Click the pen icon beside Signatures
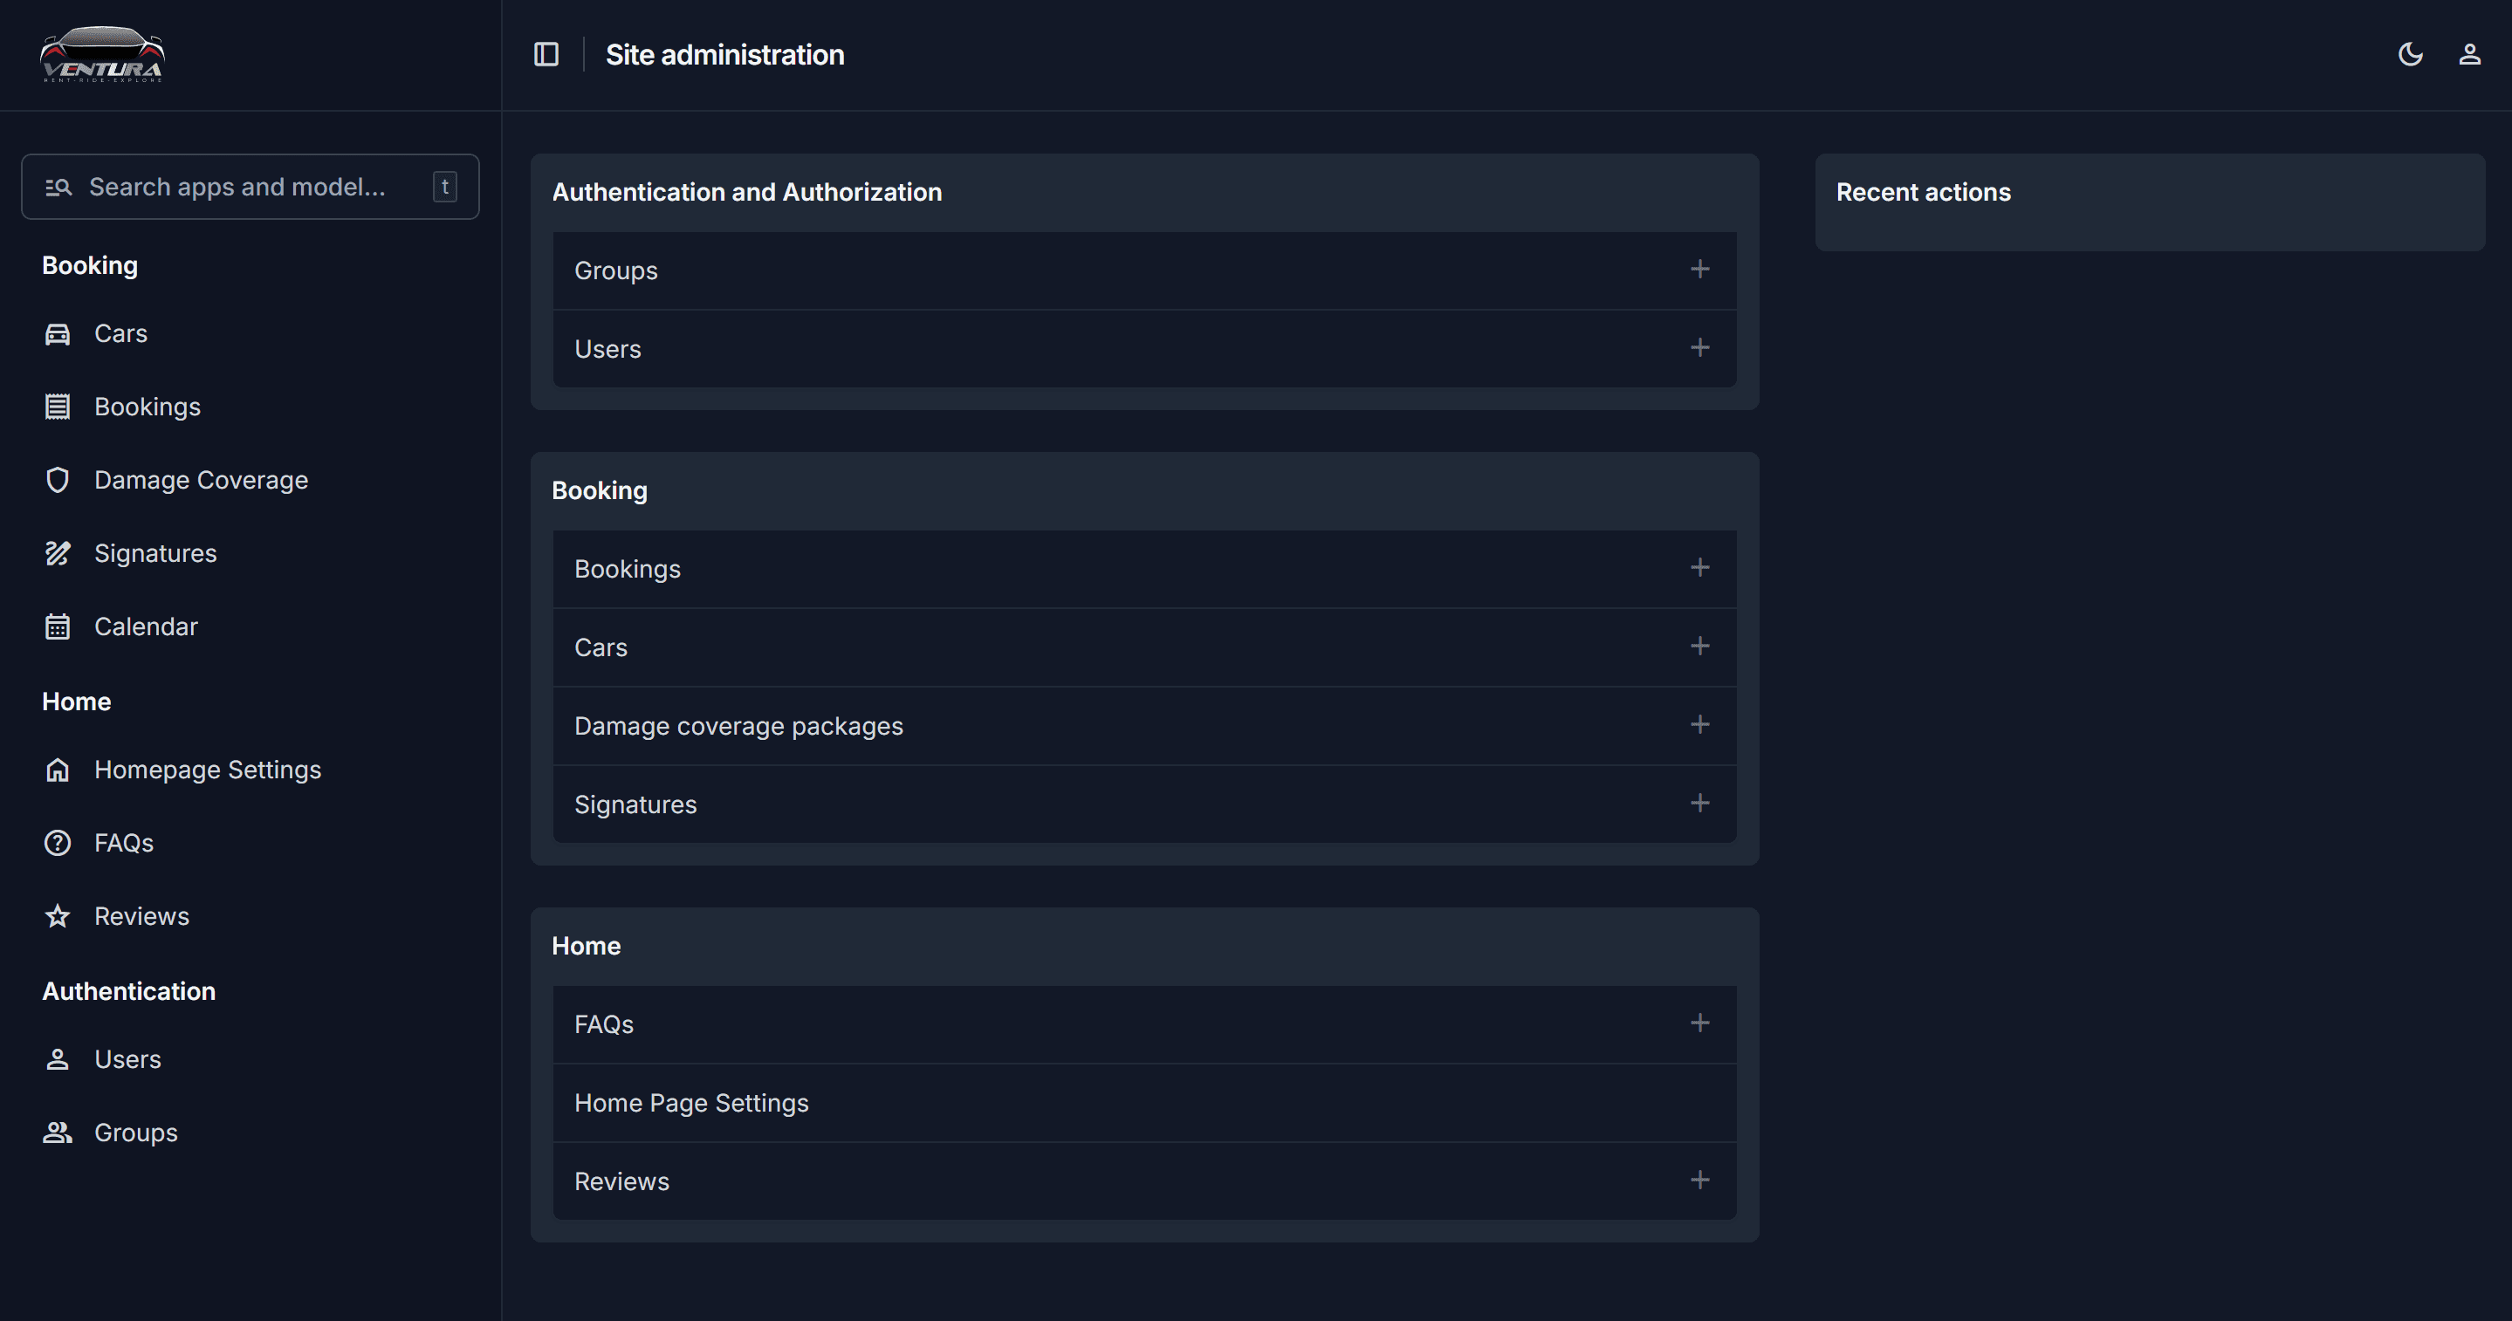This screenshot has height=1321, width=2512. tap(58, 554)
